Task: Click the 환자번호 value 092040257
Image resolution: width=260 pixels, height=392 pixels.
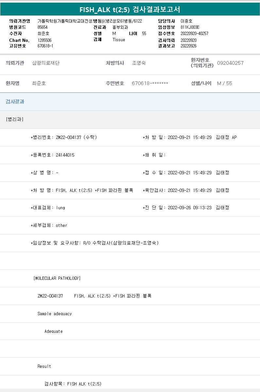Action: coord(230,63)
